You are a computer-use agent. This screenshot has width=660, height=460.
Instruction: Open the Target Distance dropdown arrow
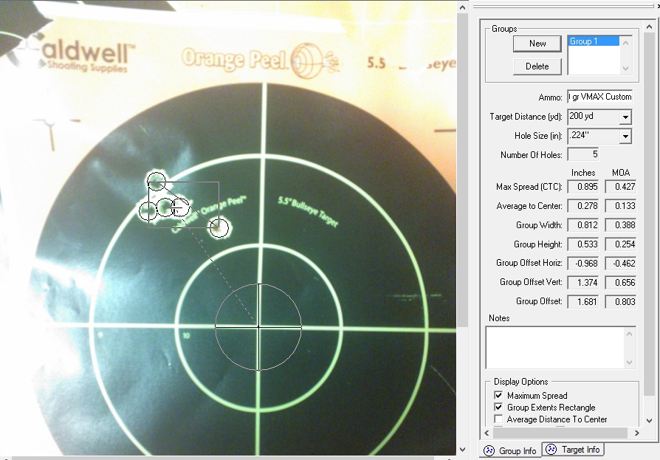pyautogui.click(x=625, y=117)
